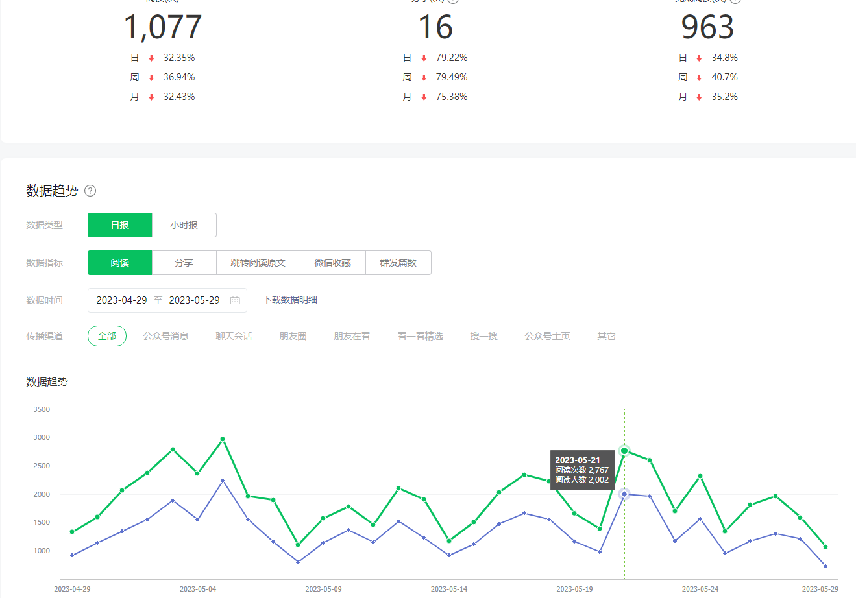Click the highlighted green data point for 2023-05-21
This screenshot has width=856, height=598.
click(624, 451)
